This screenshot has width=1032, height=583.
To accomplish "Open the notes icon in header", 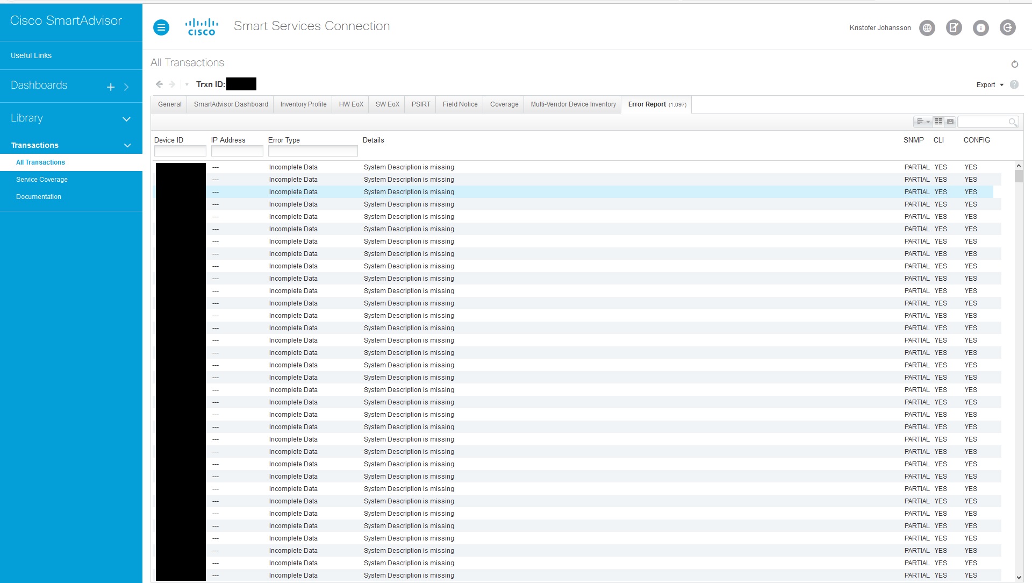I will coord(954,27).
